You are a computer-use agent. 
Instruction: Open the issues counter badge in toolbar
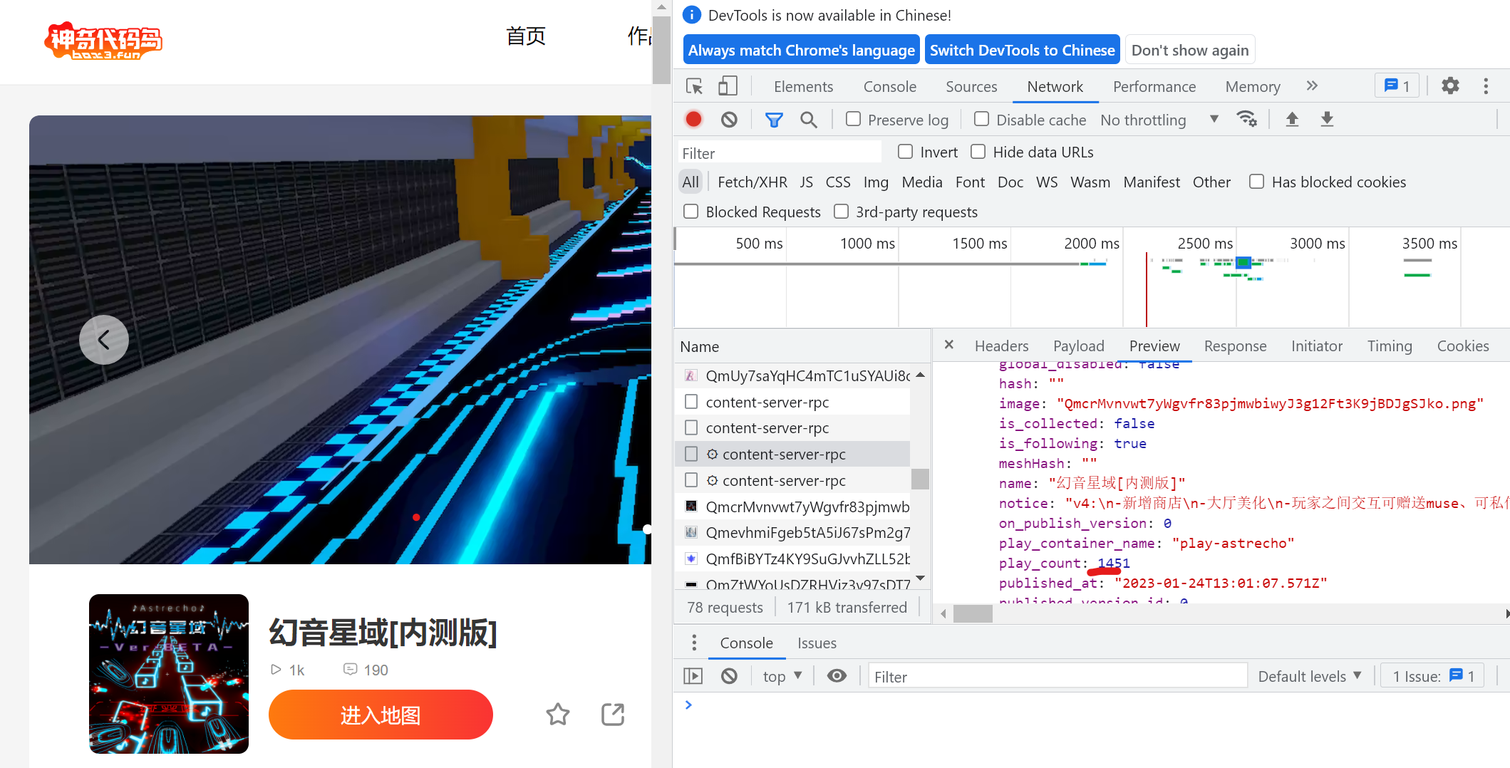click(1397, 86)
